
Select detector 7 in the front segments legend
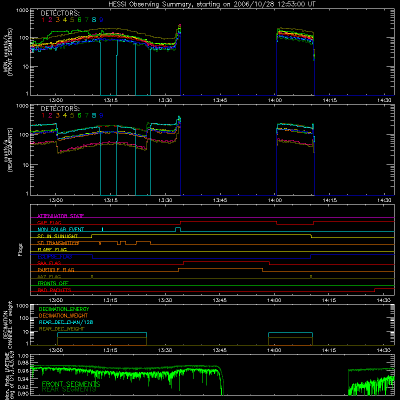tap(86, 20)
